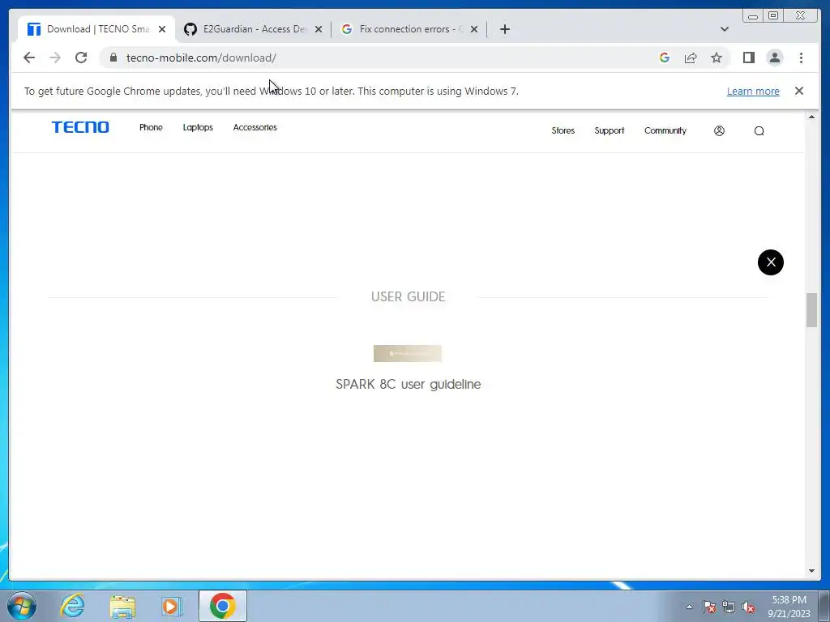Viewport: 830px width, 622px height.
Task: Go back to the previous page
Action: click(29, 58)
